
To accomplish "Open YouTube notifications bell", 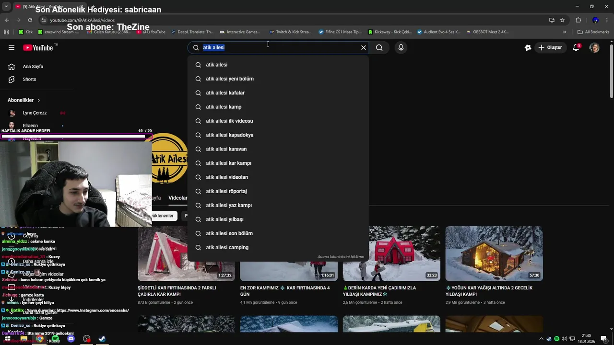I will 577,47.
